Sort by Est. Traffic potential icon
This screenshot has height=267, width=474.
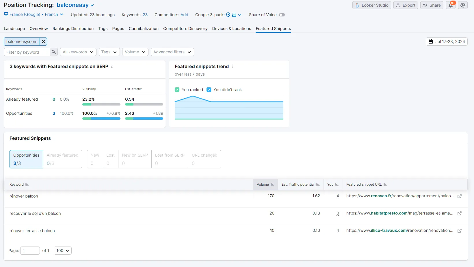[x=318, y=185]
